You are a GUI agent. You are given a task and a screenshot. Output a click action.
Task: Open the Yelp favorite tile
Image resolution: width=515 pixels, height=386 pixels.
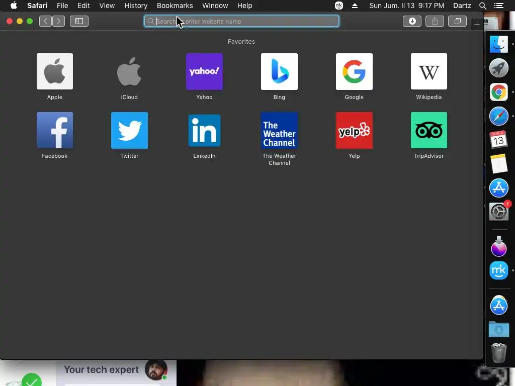pyautogui.click(x=354, y=130)
